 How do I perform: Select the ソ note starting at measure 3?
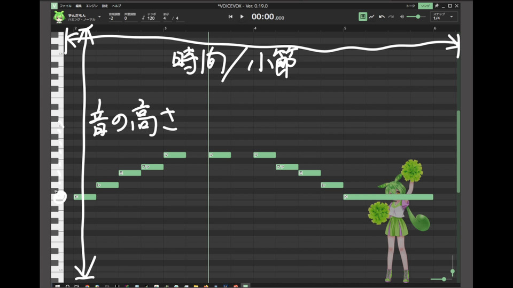click(175, 155)
